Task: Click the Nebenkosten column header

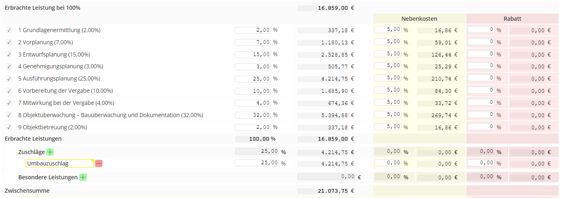Action: (x=419, y=19)
